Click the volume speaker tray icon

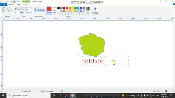coord(153,96)
